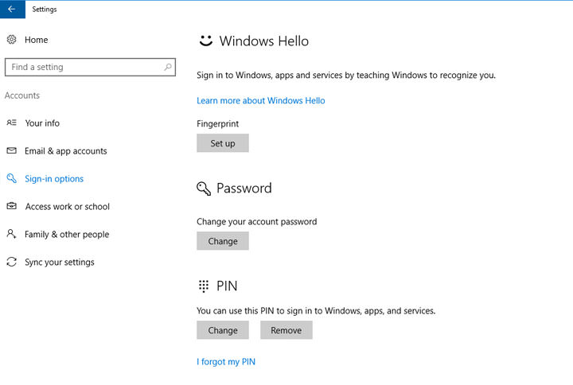Open Access work or school section
Viewport: 573px width, 385px height.
click(x=68, y=207)
